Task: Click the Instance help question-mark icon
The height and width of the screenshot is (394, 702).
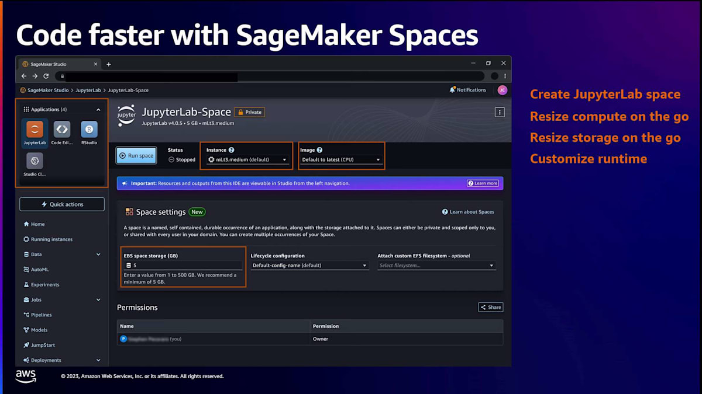Action: coord(231,150)
